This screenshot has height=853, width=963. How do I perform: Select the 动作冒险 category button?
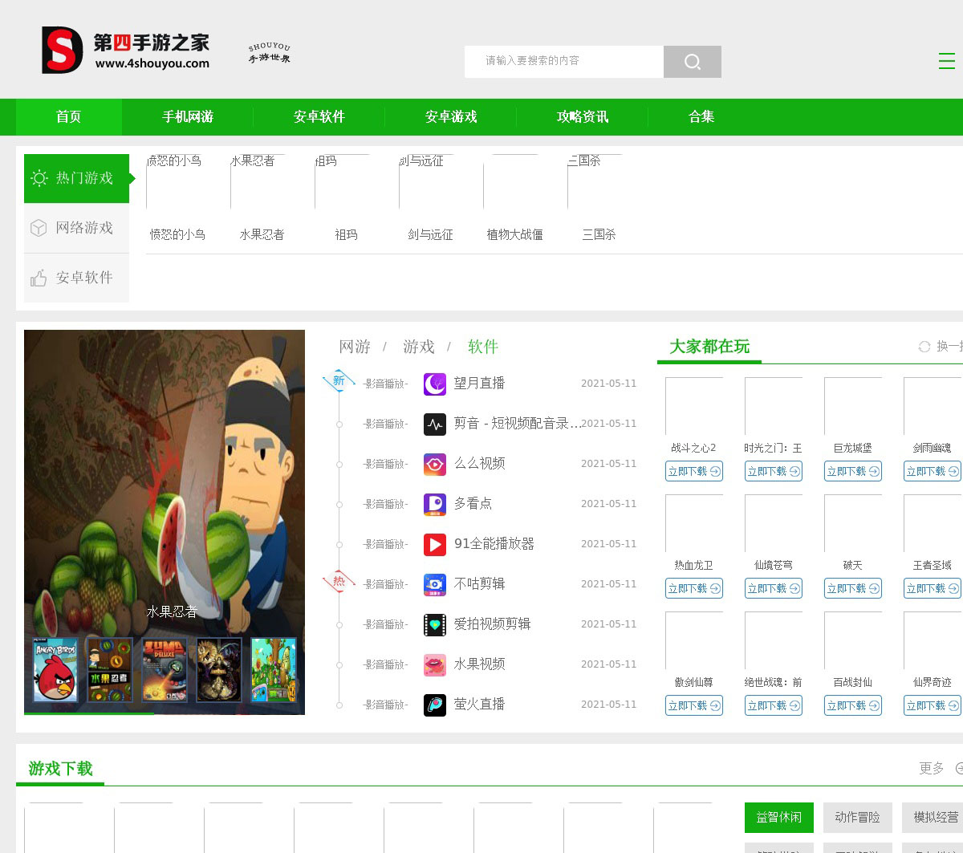point(858,818)
